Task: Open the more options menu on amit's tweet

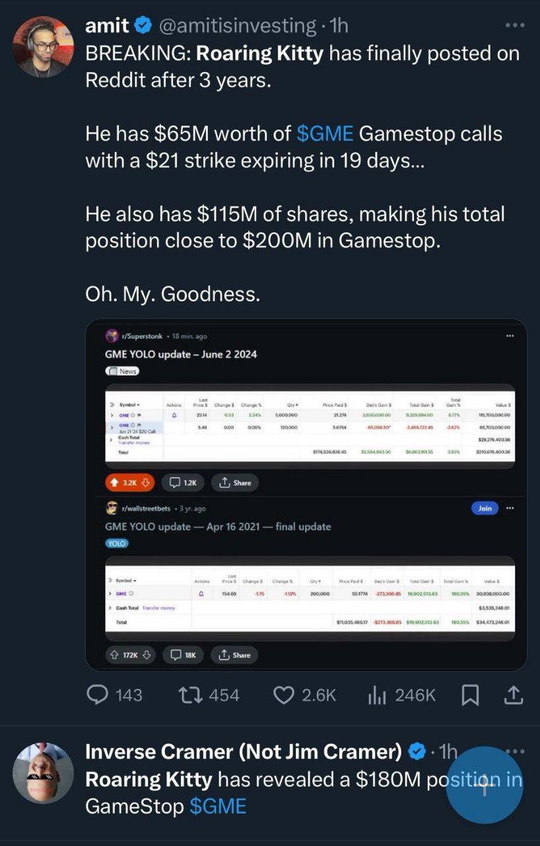Action: tap(513, 26)
